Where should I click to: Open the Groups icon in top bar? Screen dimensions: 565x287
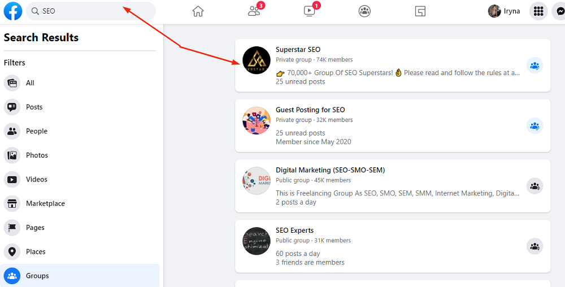click(364, 11)
